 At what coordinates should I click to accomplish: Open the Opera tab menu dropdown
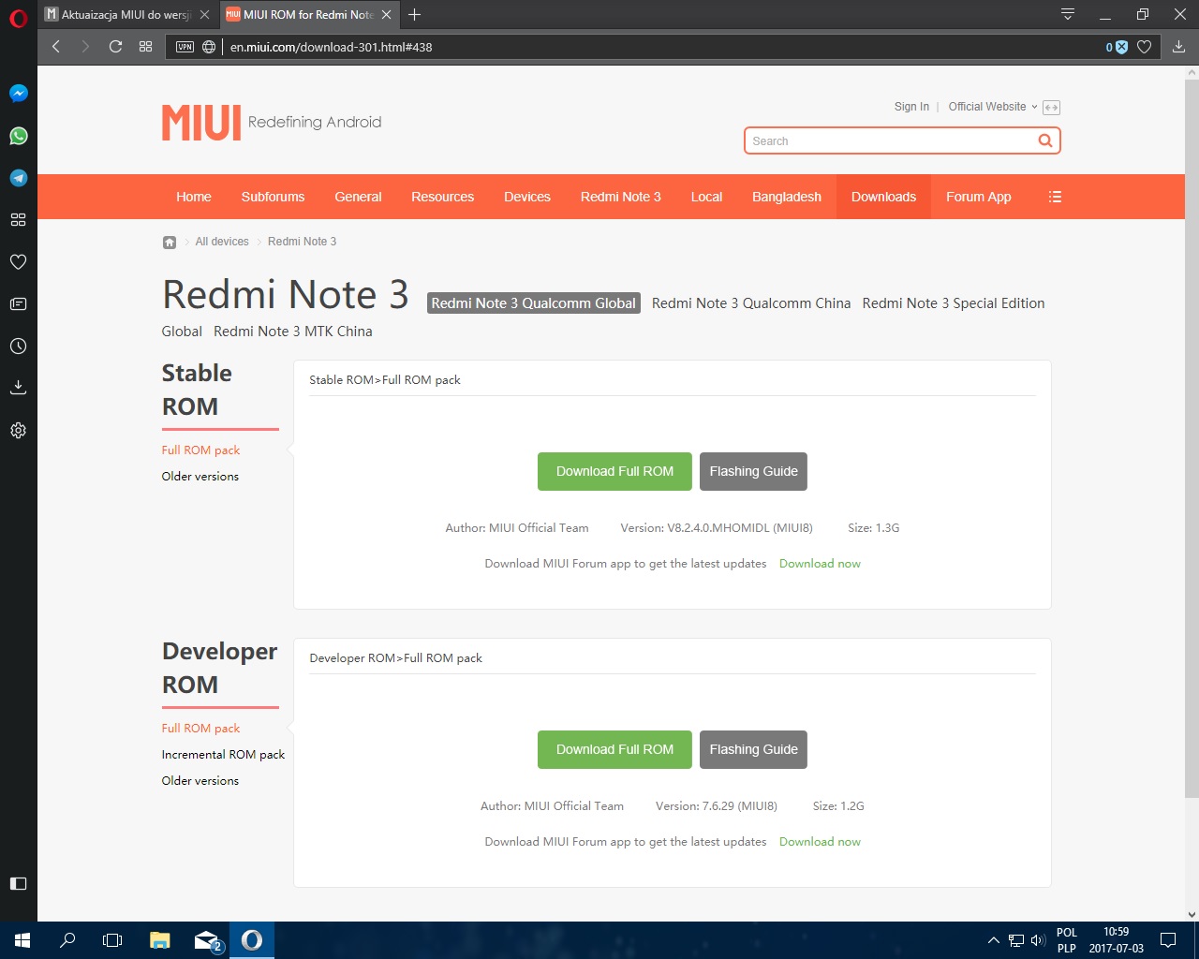point(1067,14)
